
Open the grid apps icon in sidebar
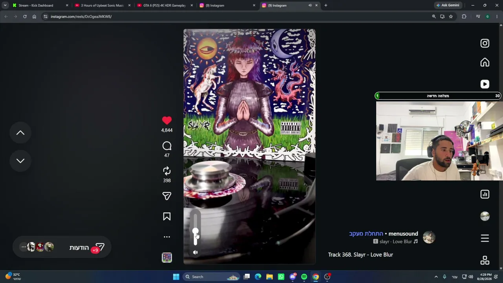click(485, 260)
